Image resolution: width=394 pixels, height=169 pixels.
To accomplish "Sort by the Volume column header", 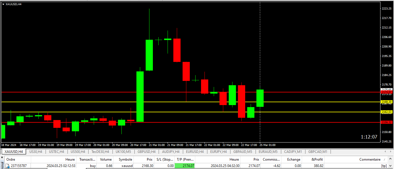I will 106,159.
